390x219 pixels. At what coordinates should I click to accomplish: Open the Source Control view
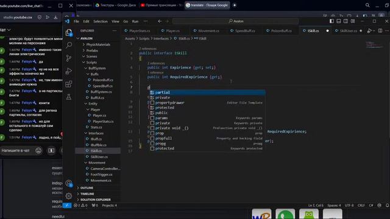pyautogui.click(x=69, y=58)
